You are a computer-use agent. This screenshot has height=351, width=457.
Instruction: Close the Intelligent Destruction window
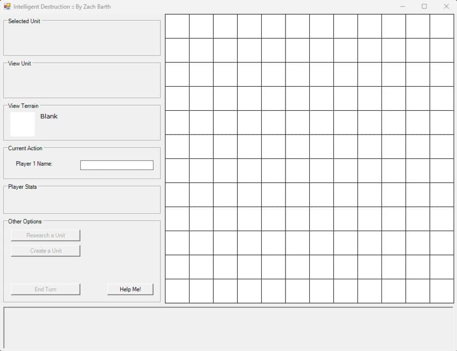click(x=446, y=6)
